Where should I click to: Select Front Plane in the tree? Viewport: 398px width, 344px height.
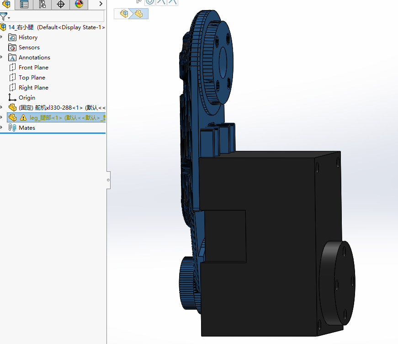pos(33,68)
